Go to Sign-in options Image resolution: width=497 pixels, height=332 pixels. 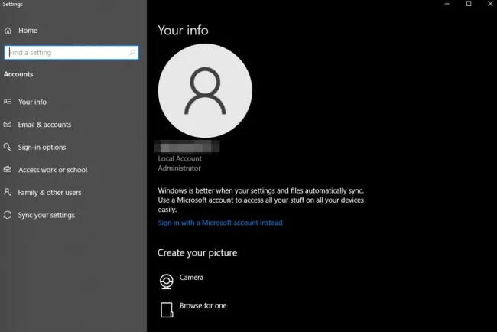42,147
